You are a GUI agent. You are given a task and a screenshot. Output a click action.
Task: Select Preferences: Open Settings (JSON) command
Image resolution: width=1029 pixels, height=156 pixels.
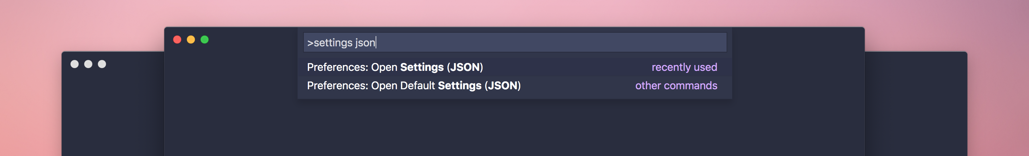coord(514,67)
